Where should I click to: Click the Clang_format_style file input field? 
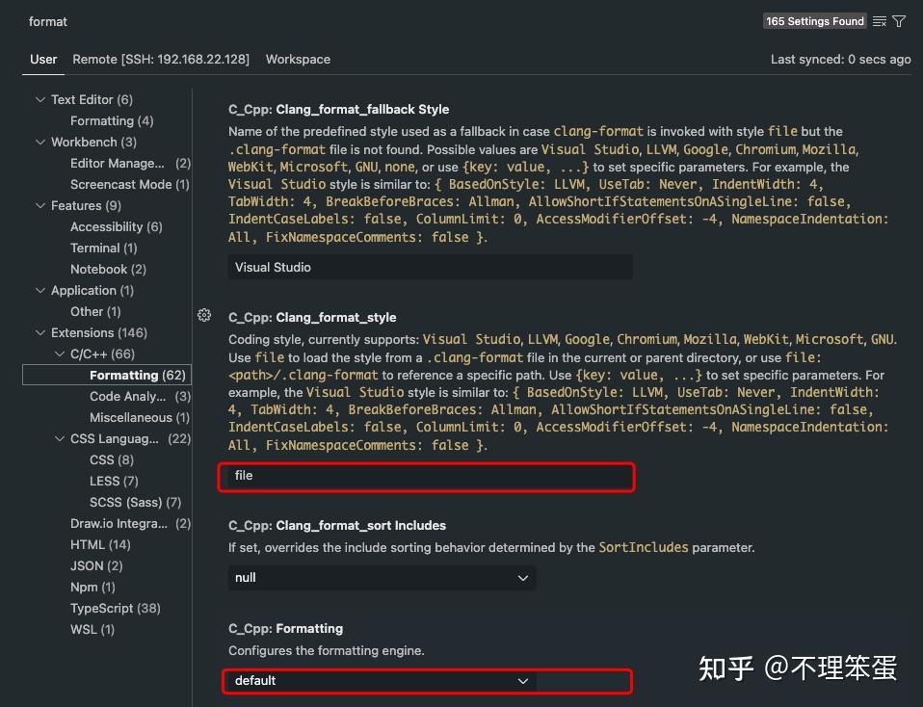coord(431,476)
